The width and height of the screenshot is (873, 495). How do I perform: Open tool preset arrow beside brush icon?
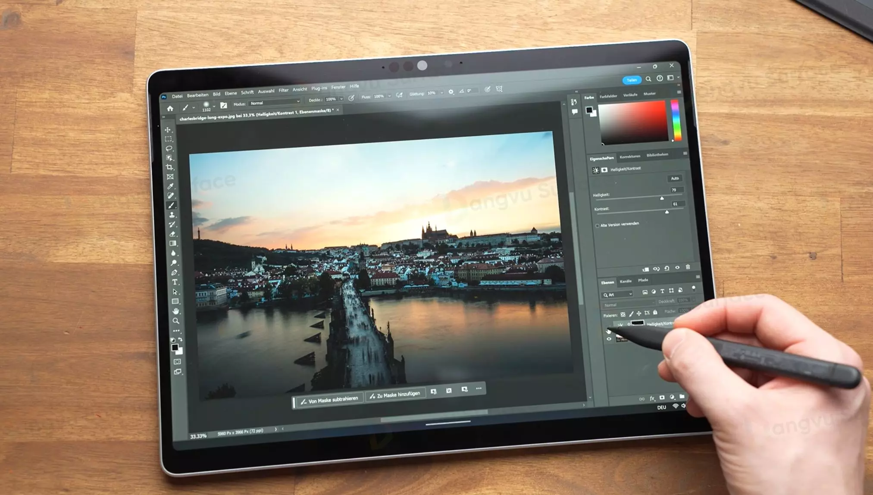coord(194,107)
